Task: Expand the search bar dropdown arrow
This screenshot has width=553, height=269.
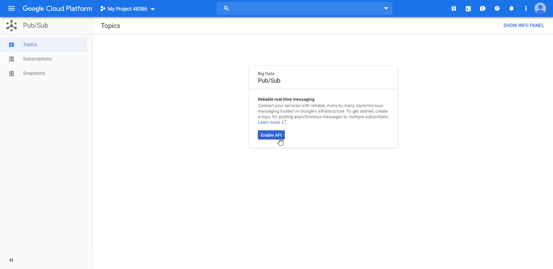Action: (386, 8)
